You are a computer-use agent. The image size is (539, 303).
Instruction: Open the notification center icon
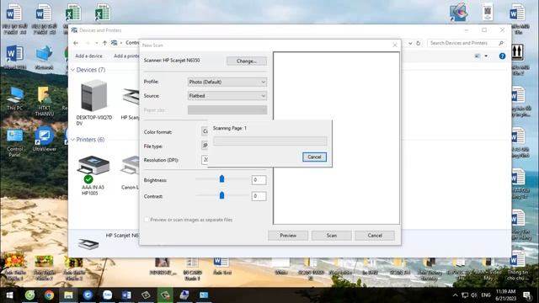526,295
